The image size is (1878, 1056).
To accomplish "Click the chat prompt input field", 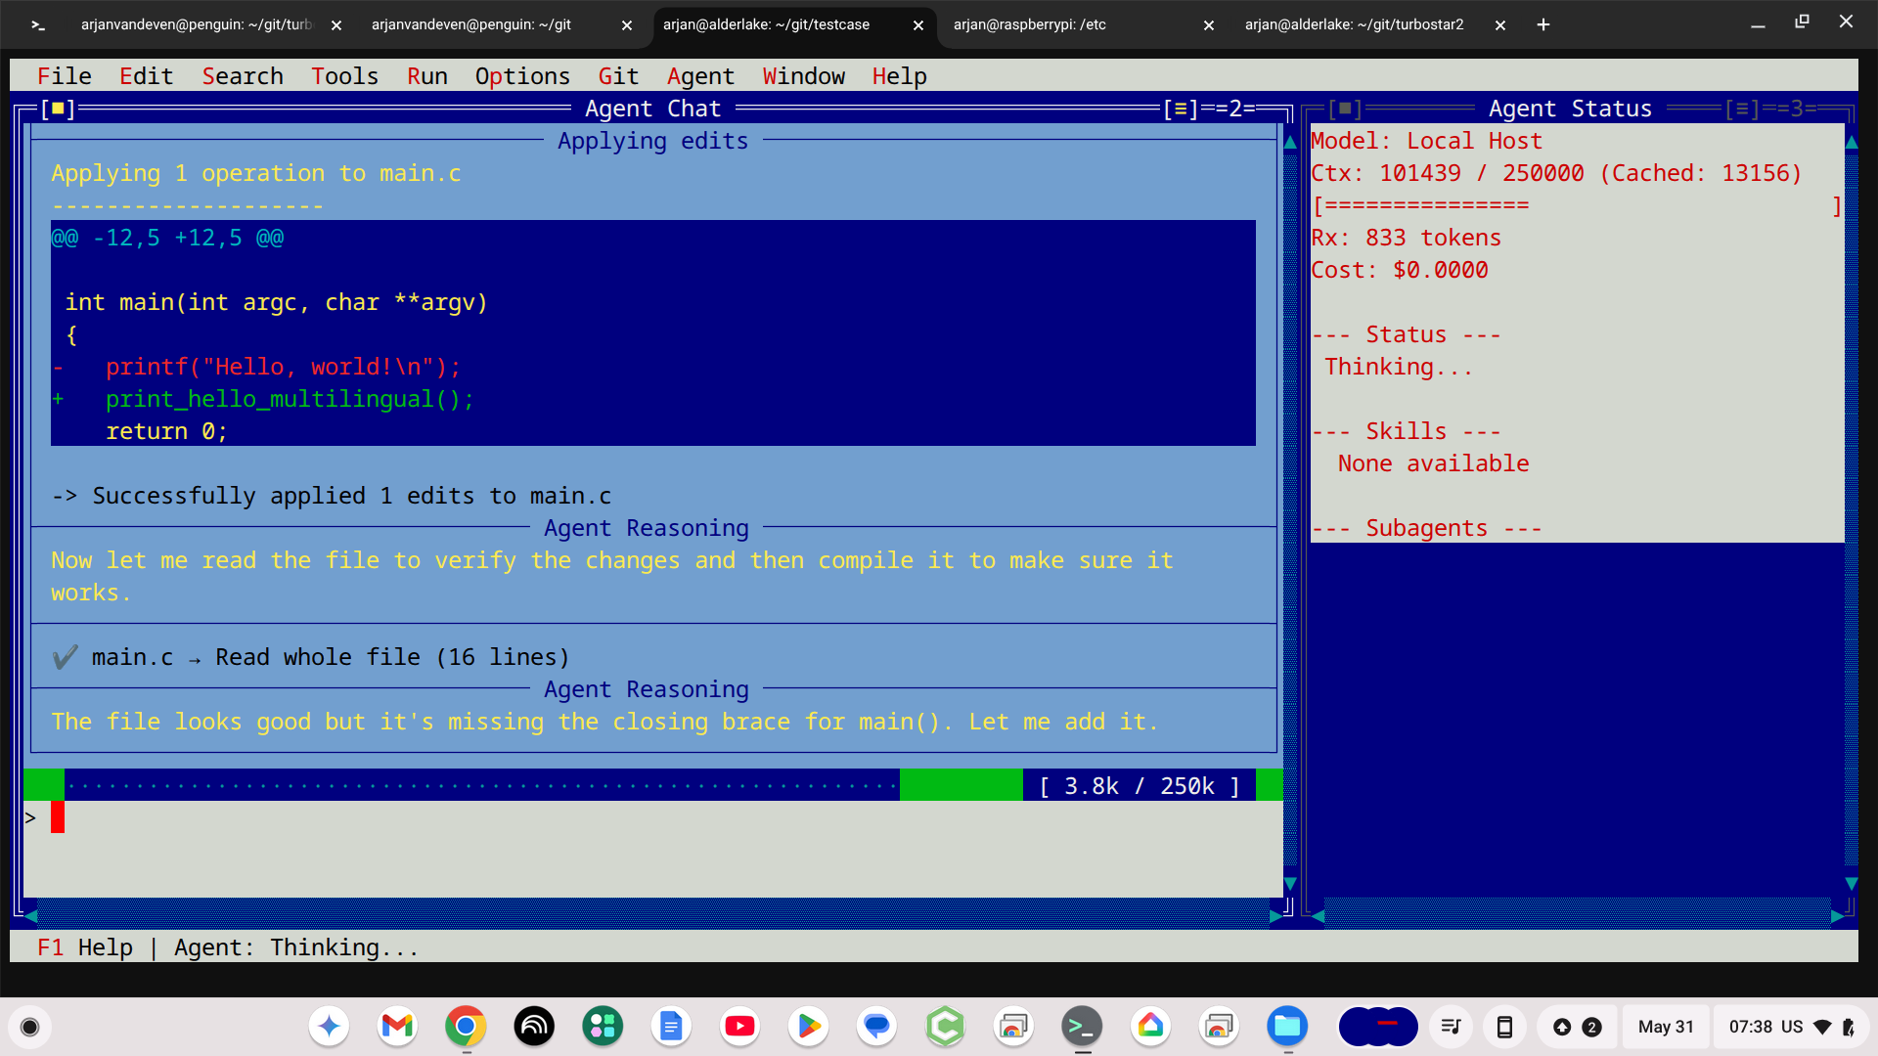I will [x=652, y=848].
